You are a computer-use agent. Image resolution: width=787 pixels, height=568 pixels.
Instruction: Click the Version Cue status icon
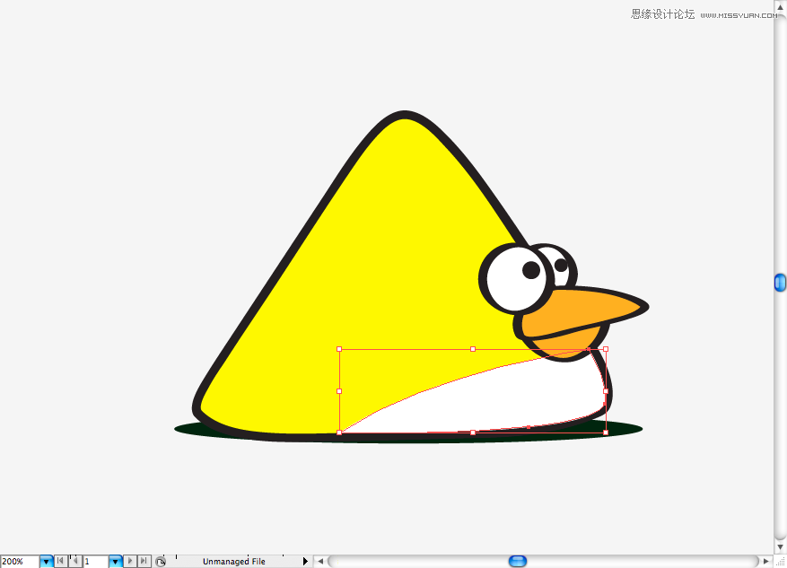point(160,562)
